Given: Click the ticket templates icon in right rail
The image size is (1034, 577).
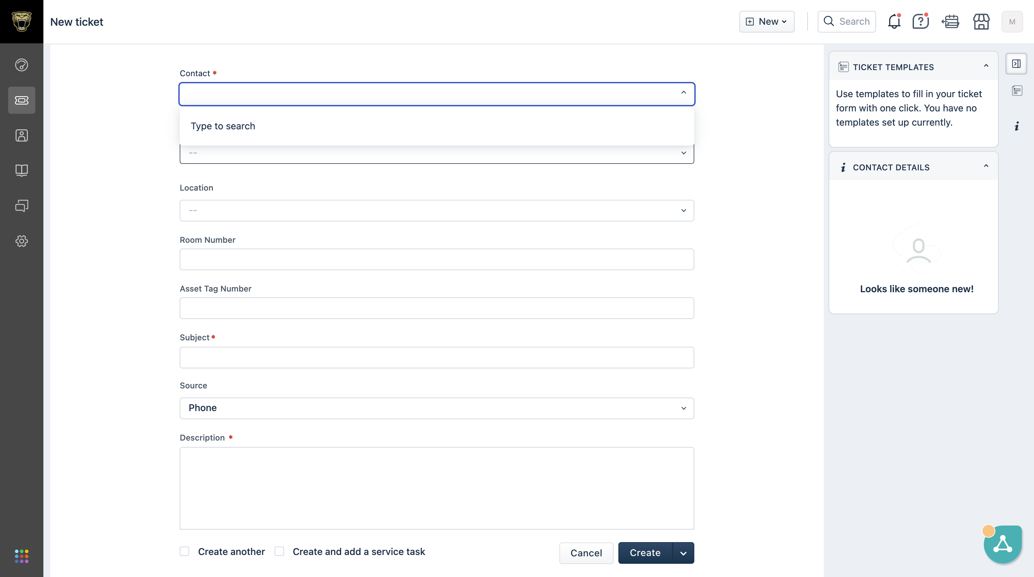Looking at the screenshot, I should [1017, 91].
